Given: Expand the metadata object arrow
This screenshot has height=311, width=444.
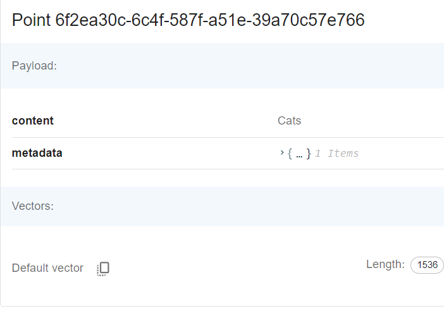Looking at the screenshot, I should pos(281,153).
